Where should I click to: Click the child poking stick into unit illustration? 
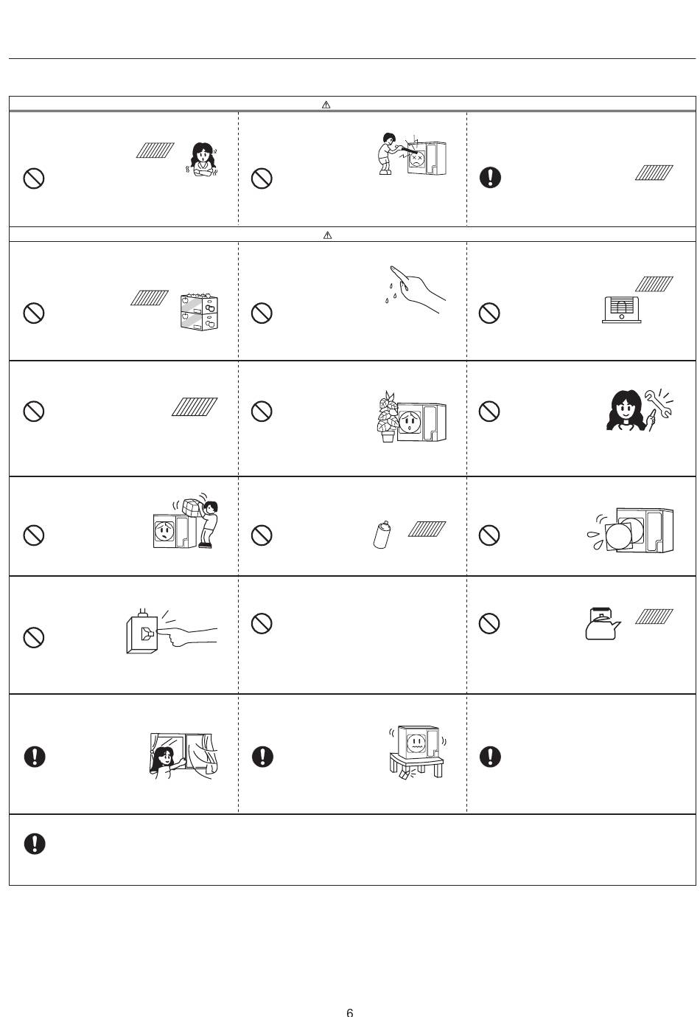412,155
